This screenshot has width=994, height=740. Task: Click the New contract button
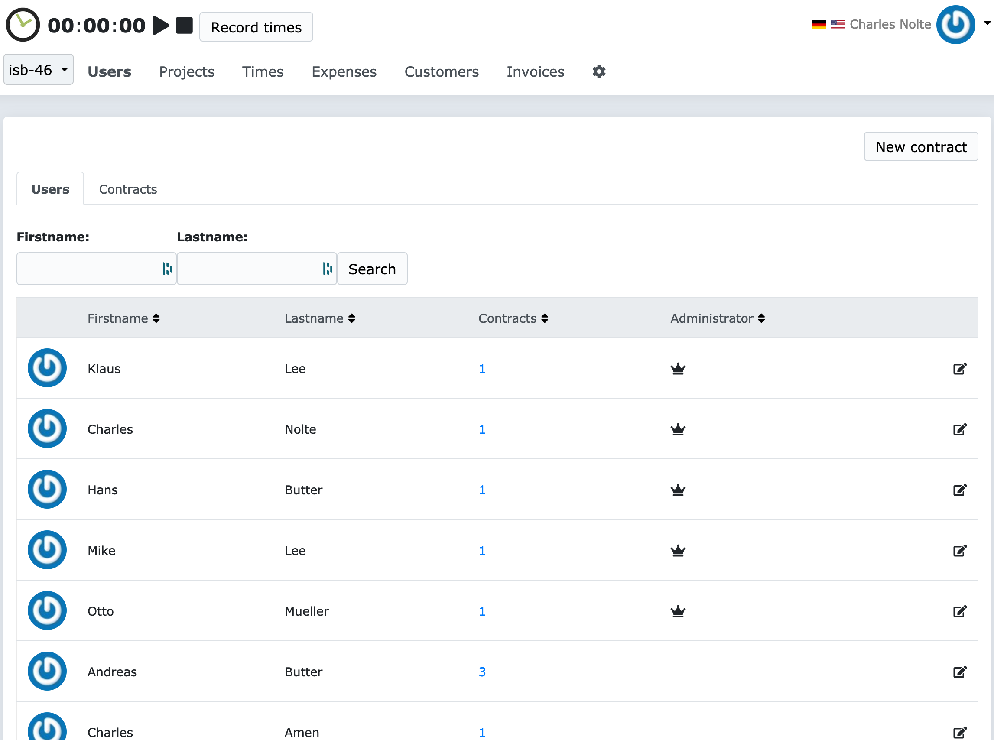(920, 147)
